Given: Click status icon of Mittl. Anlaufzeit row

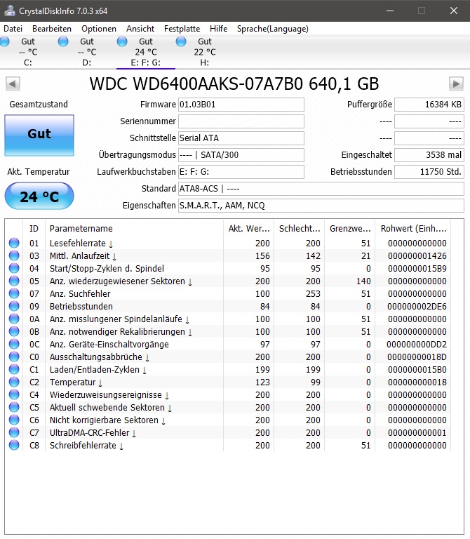Looking at the screenshot, I should point(14,255).
